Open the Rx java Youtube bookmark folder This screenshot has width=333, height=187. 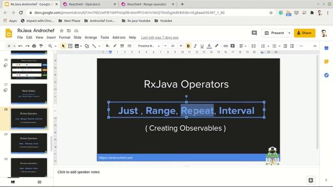point(136,21)
